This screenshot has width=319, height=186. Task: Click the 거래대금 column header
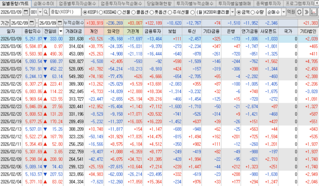74,31
